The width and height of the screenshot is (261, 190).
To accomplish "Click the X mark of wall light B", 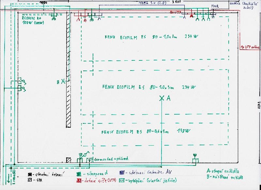I will tap(63, 81).
